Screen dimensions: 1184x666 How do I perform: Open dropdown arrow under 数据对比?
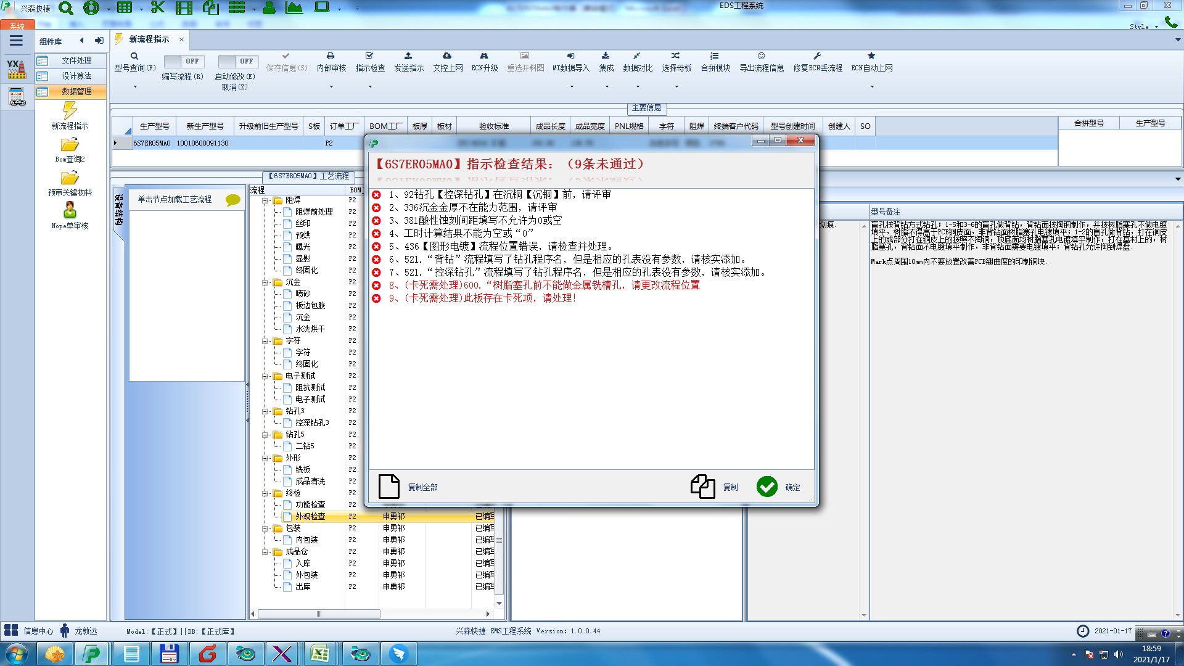click(x=638, y=87)
